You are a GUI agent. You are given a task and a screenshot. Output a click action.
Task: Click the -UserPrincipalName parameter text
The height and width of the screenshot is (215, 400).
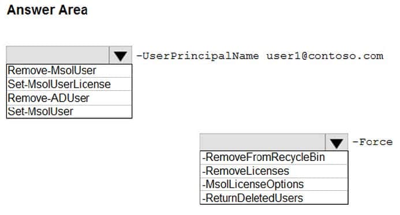click(x=197, y=56)
